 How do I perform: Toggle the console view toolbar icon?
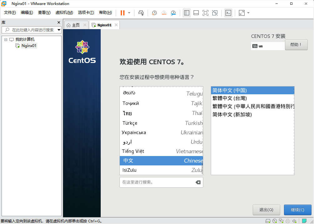228,13
